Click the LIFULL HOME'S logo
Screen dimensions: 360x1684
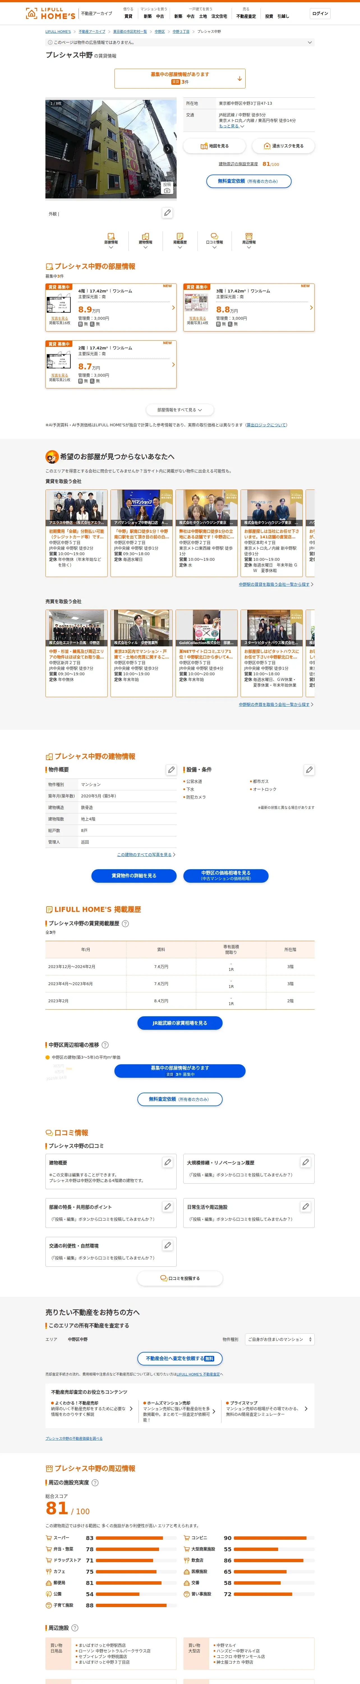pos(50,14)
